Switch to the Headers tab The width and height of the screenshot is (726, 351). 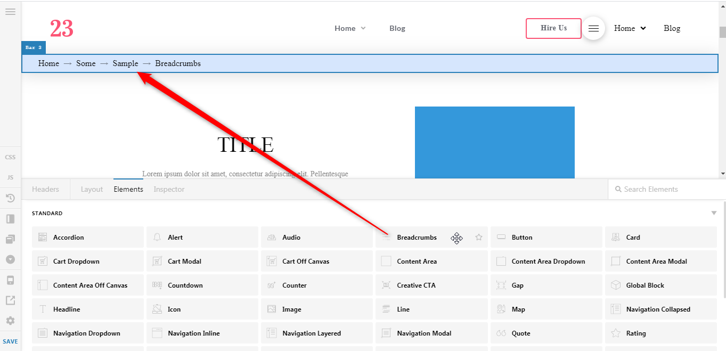pyautogui.click(x=45, y=189)
